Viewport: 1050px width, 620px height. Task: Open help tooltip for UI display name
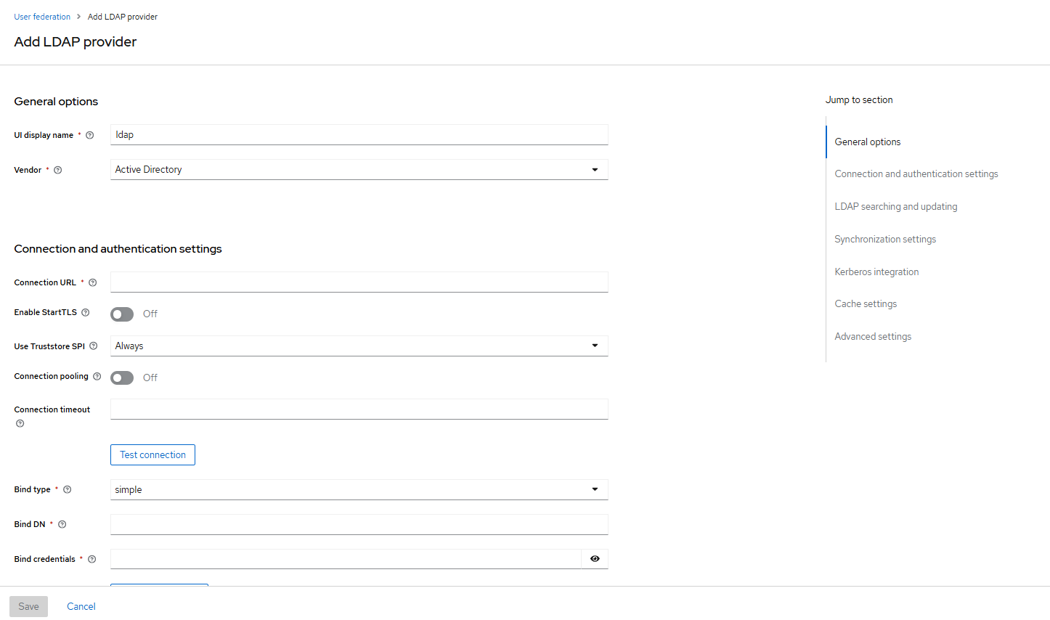click(89, 135)
